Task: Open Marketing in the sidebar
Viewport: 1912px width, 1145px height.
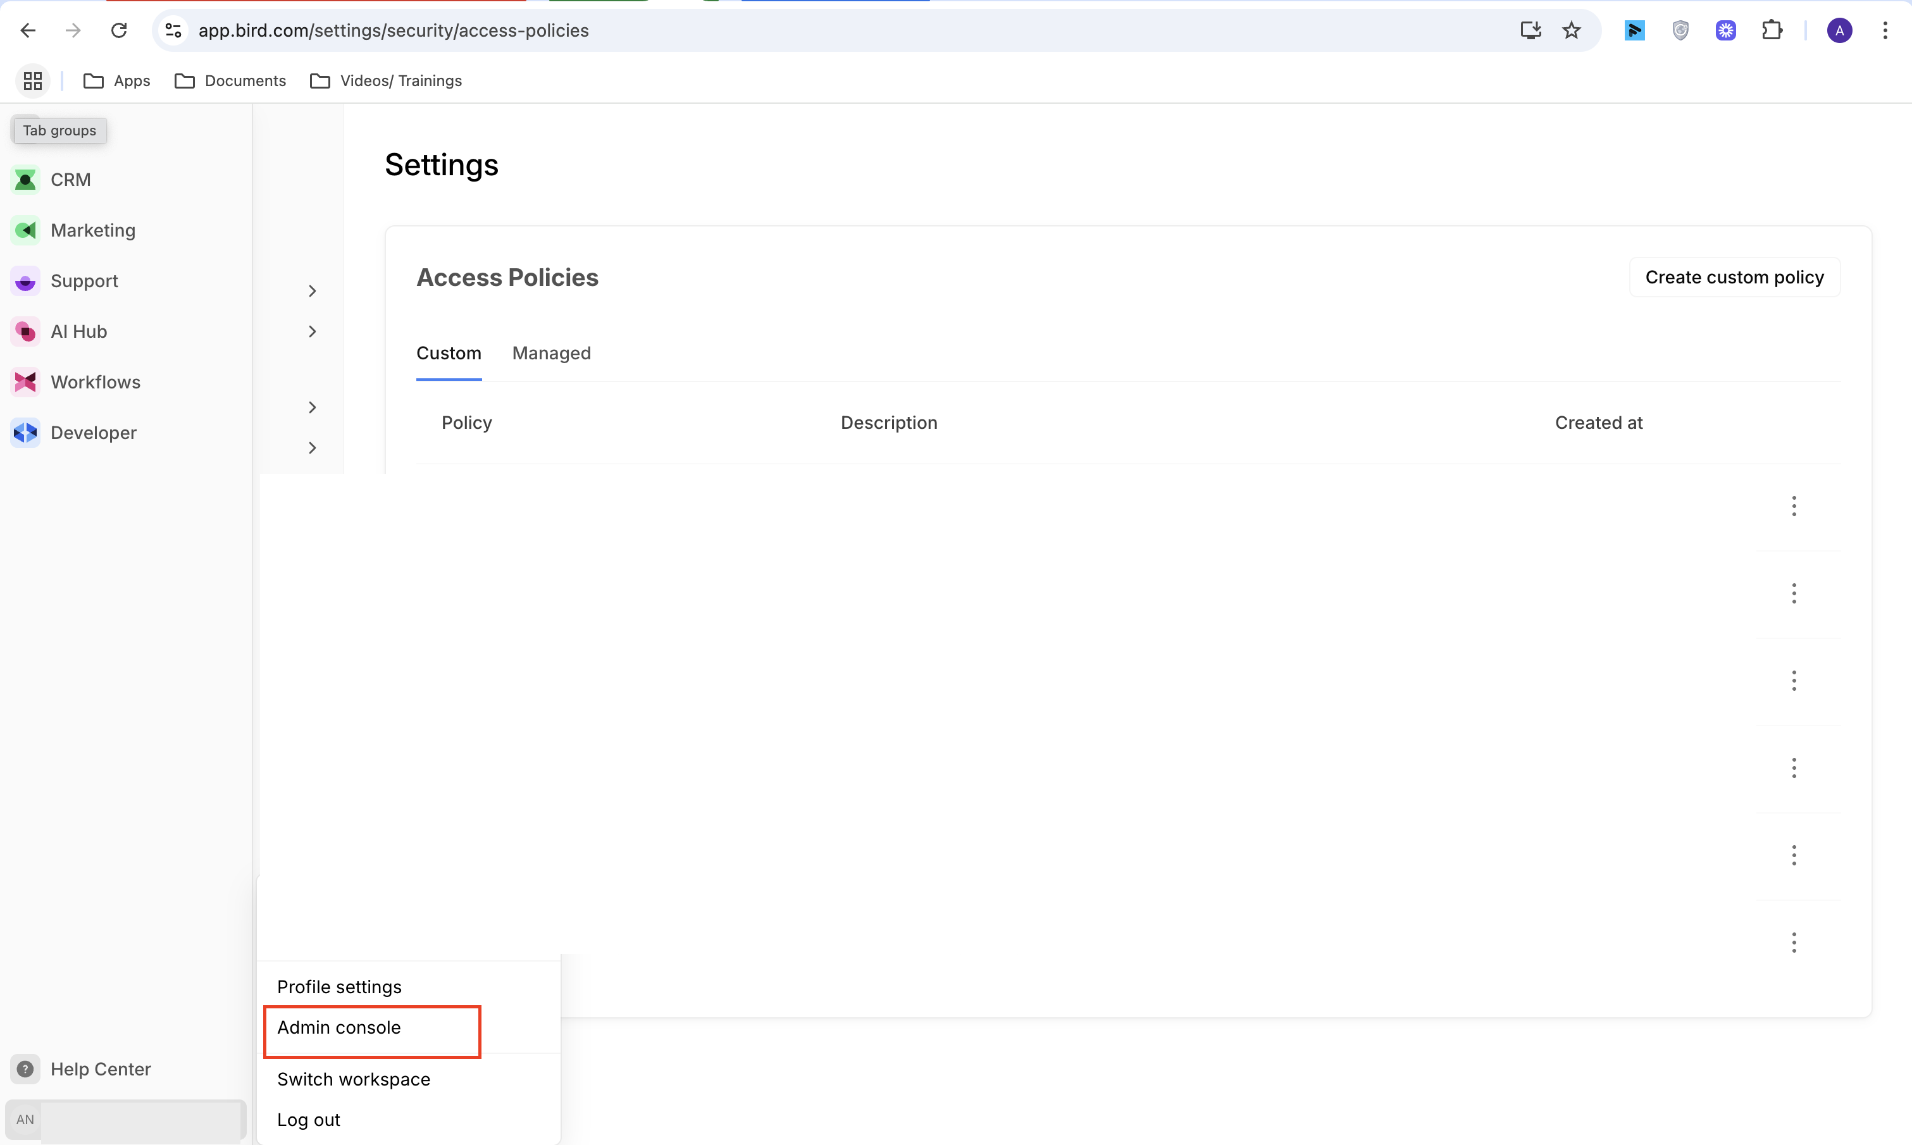Action: pos(73,231)
